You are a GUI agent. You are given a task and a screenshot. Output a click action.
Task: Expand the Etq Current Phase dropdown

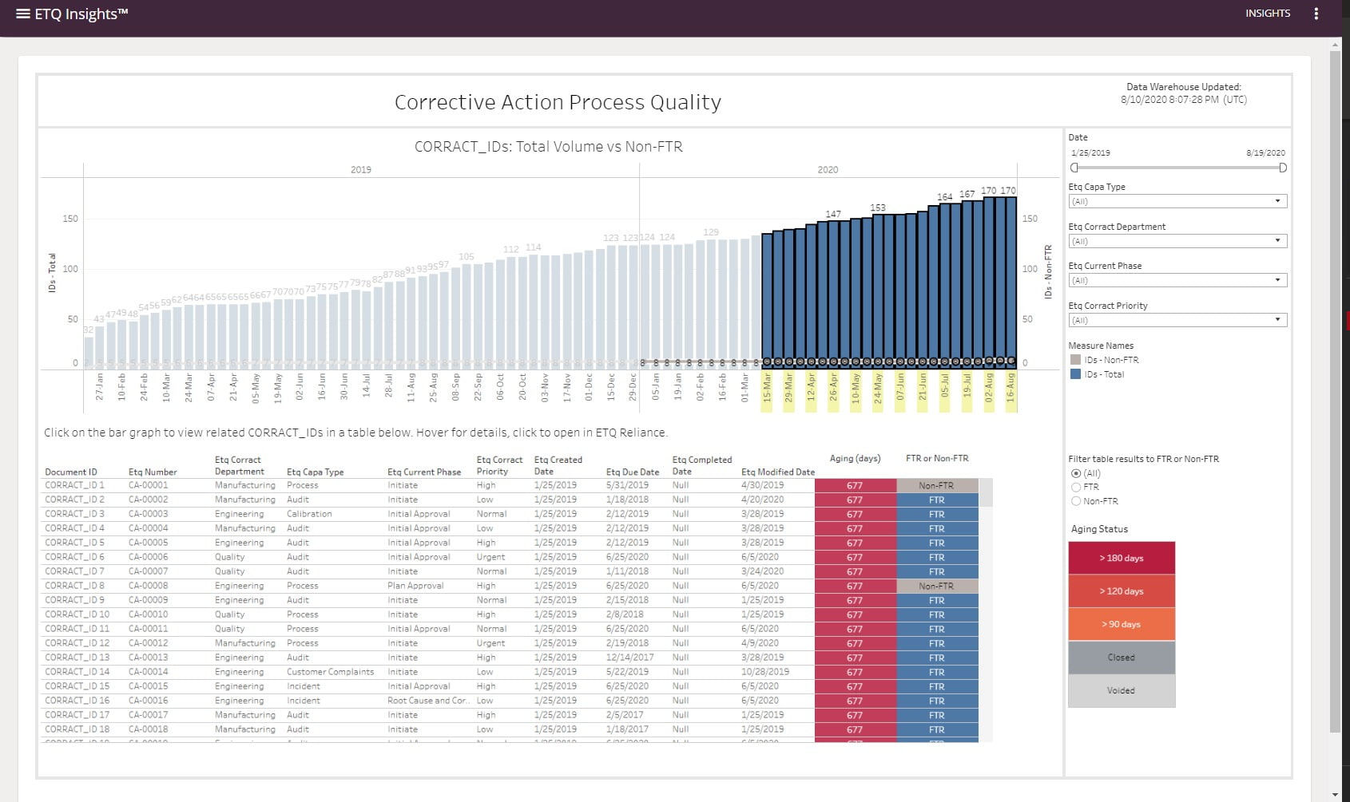1177,280
